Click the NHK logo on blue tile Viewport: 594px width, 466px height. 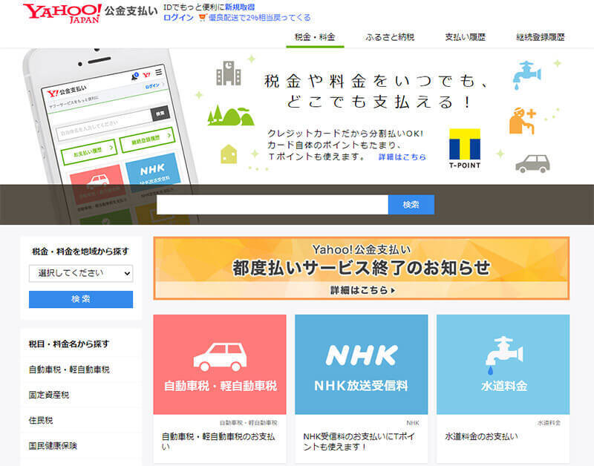tap(361, 355)
